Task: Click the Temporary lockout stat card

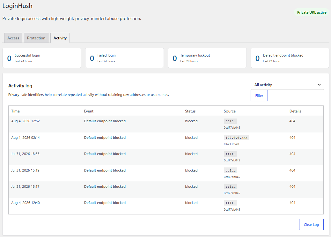Action: [x=207, y=58]
